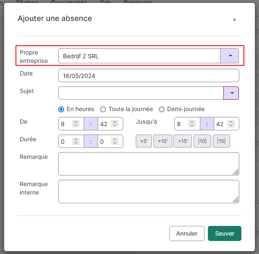Add five minutes with +5' button
The height and width of the screenshot is (254, 259).
(x=144, y=141)
